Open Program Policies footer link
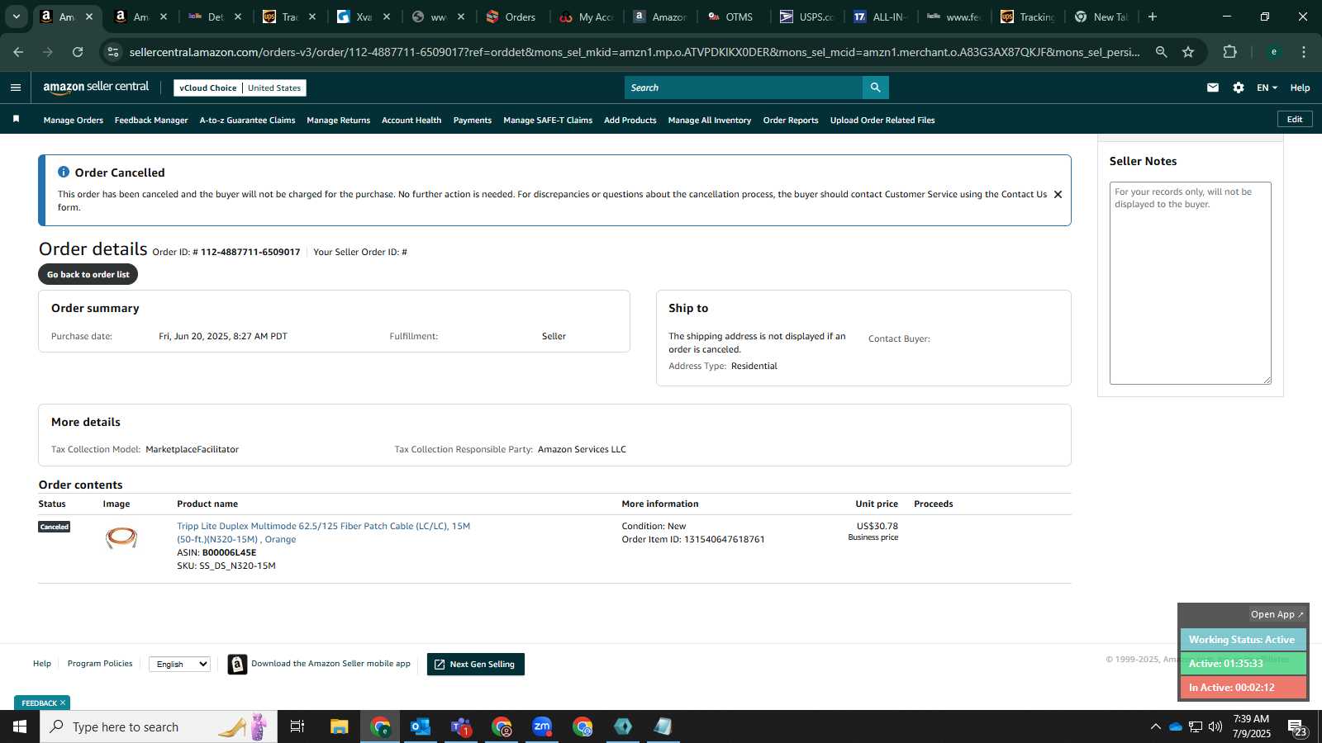 tap(100, 663)
